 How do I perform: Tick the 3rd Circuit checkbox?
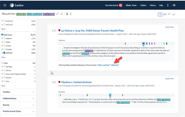tap(4, 21)
